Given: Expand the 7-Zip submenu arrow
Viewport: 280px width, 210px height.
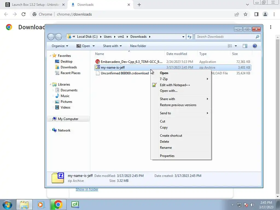Looking at the screenshot, I should [x=207, y=79].
